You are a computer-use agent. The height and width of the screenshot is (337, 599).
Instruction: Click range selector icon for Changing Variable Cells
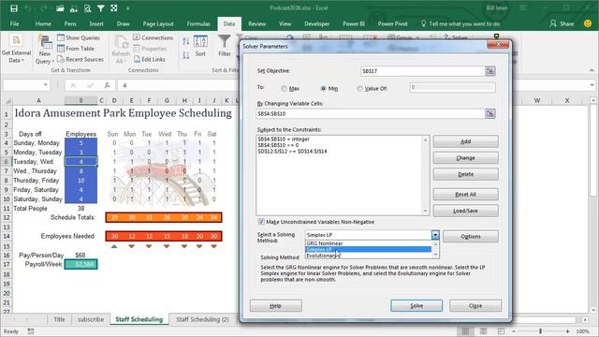(490, 113)
